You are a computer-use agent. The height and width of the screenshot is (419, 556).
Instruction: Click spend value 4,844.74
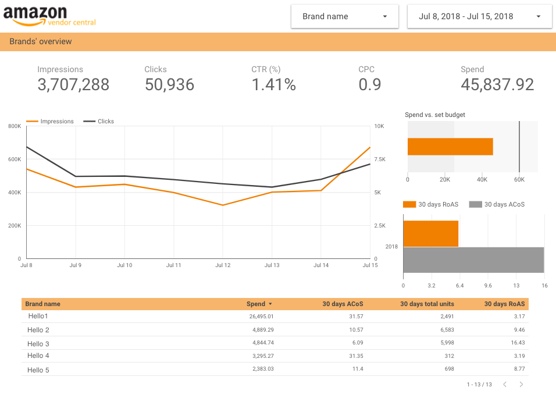[263, 343]
